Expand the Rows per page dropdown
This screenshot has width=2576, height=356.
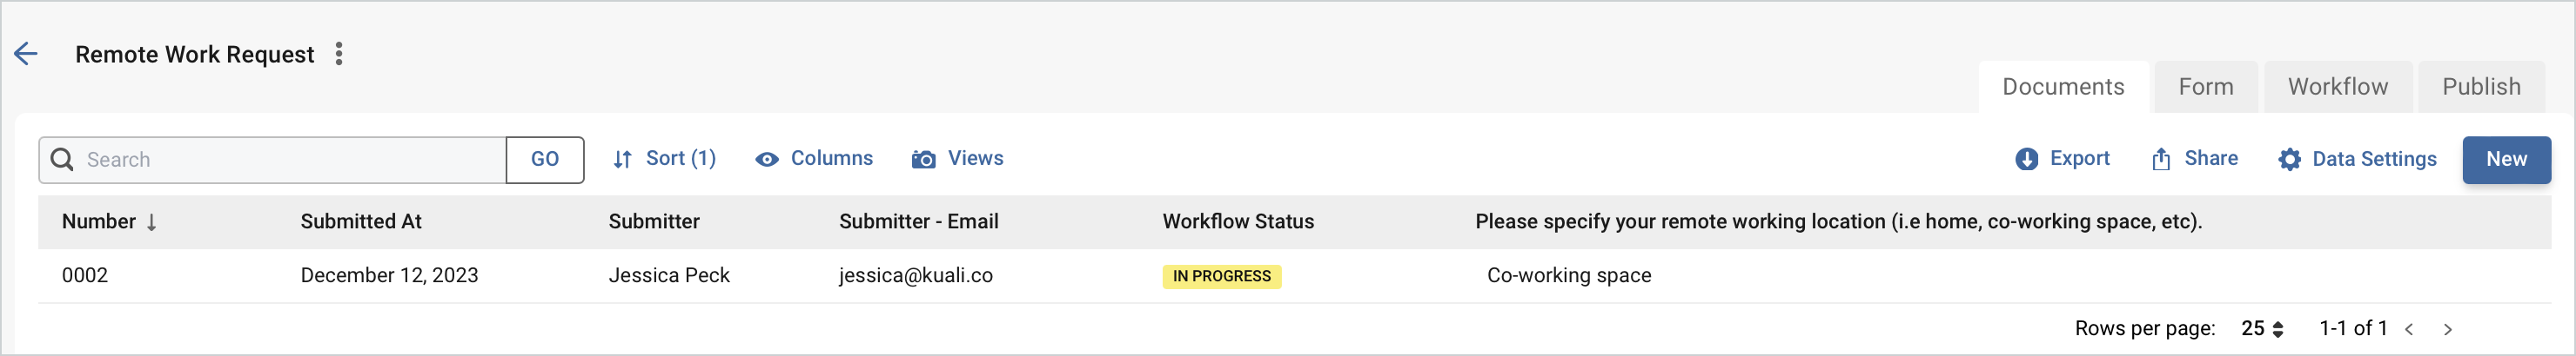point(2262,328)
